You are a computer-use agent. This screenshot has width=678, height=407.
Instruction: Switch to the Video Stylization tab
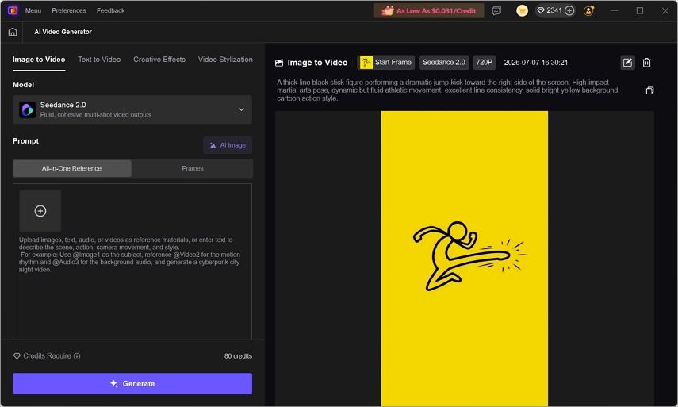[x=225, y=60]
